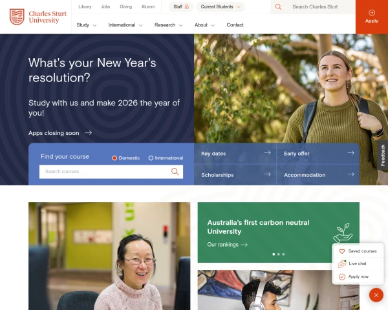Click the Charles Sturt University shield logo

[x=17, y=17]
